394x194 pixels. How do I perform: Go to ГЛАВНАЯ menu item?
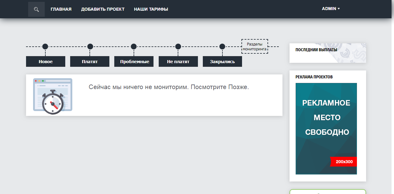[61, 9]
